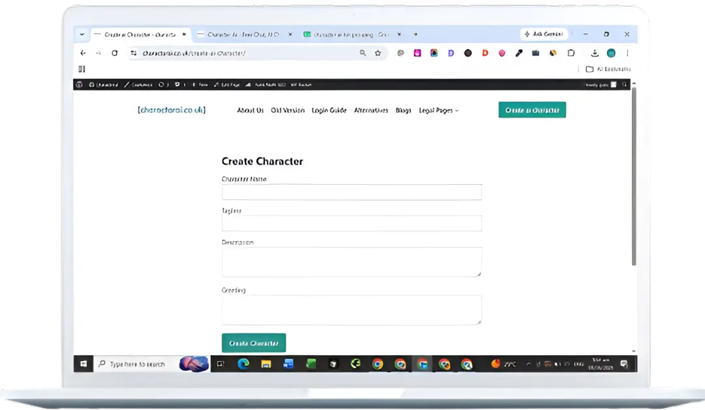Click the Edit Page link in the admin bar
The width and height of the screenshot is (705, 410).
(227, 84)
